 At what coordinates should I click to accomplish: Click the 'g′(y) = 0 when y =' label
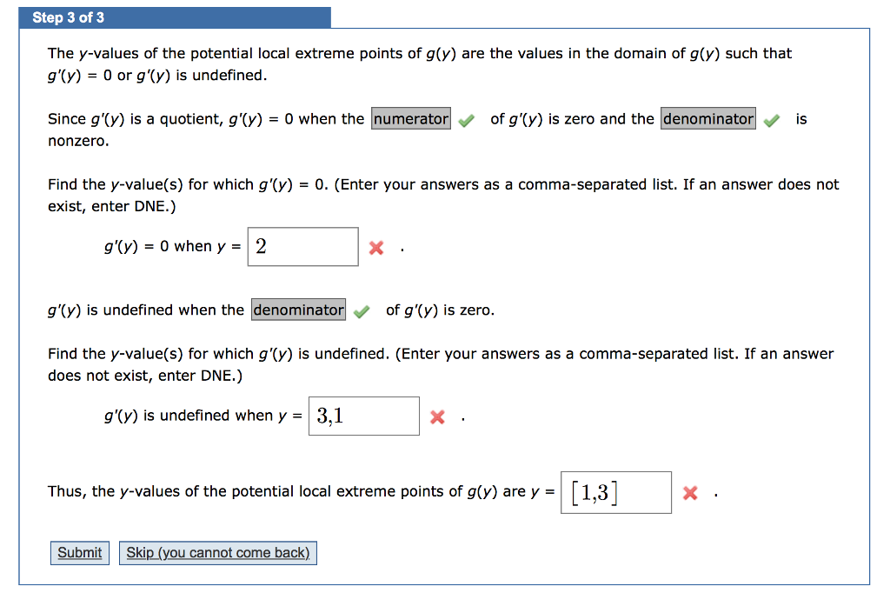point(172,247)
